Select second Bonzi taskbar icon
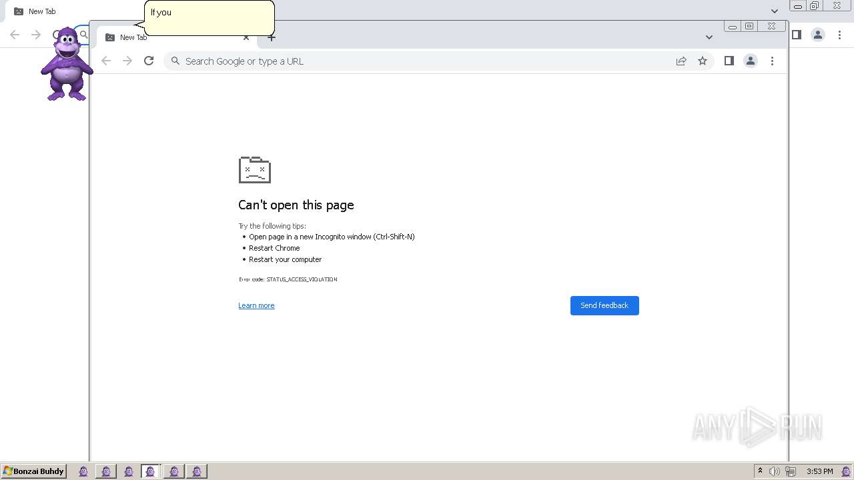 coord(106,471)
